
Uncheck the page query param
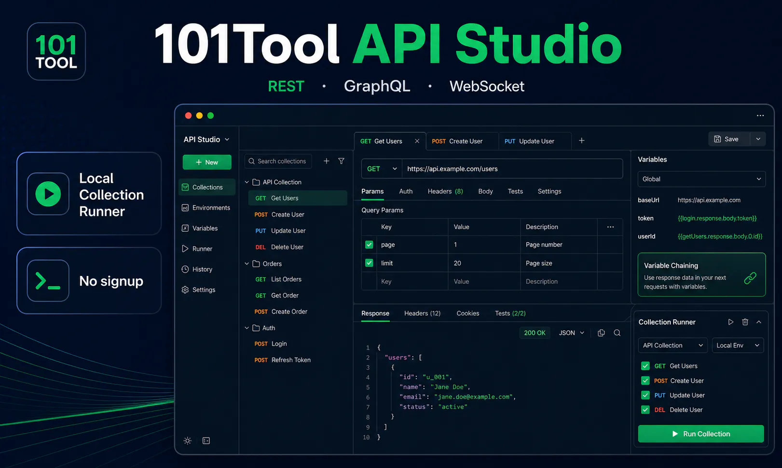370,245
